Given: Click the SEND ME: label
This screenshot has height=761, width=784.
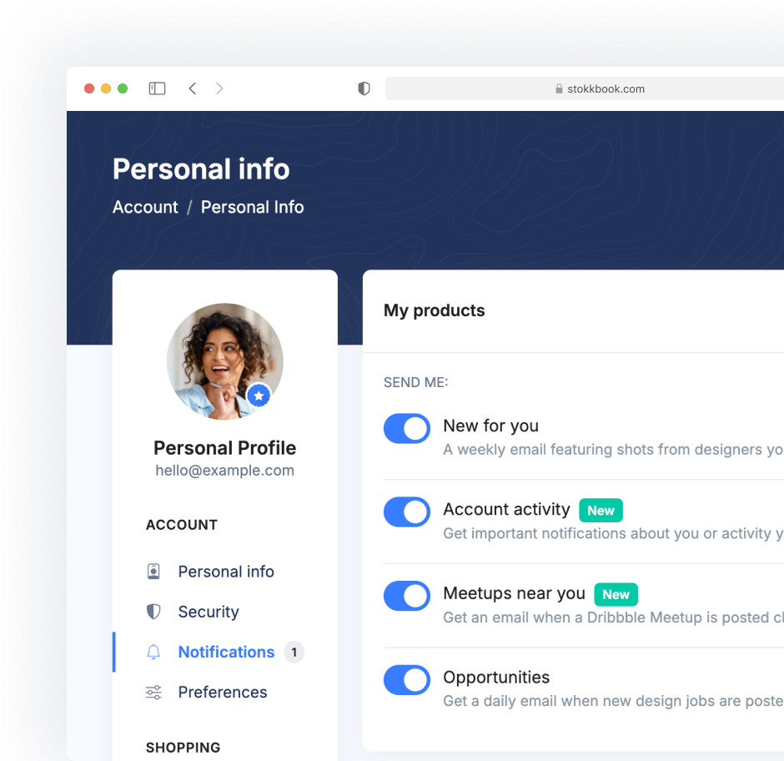Looking at the screenshot, I should tap(416, 382).
